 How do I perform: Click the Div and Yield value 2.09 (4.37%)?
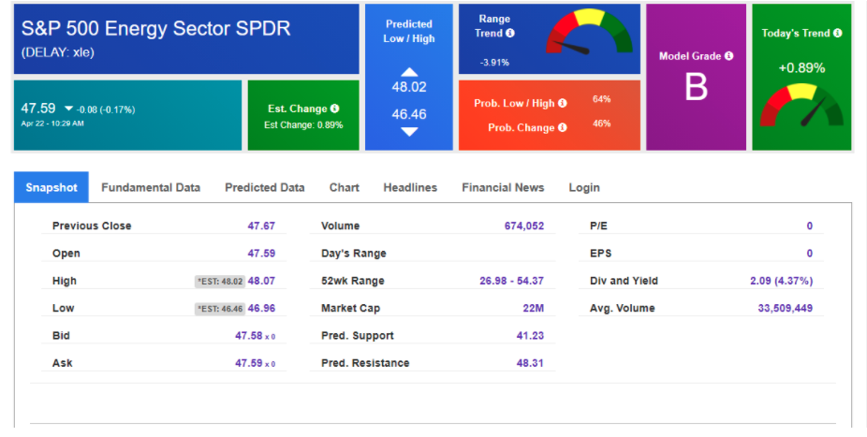(x=781, y=282)
